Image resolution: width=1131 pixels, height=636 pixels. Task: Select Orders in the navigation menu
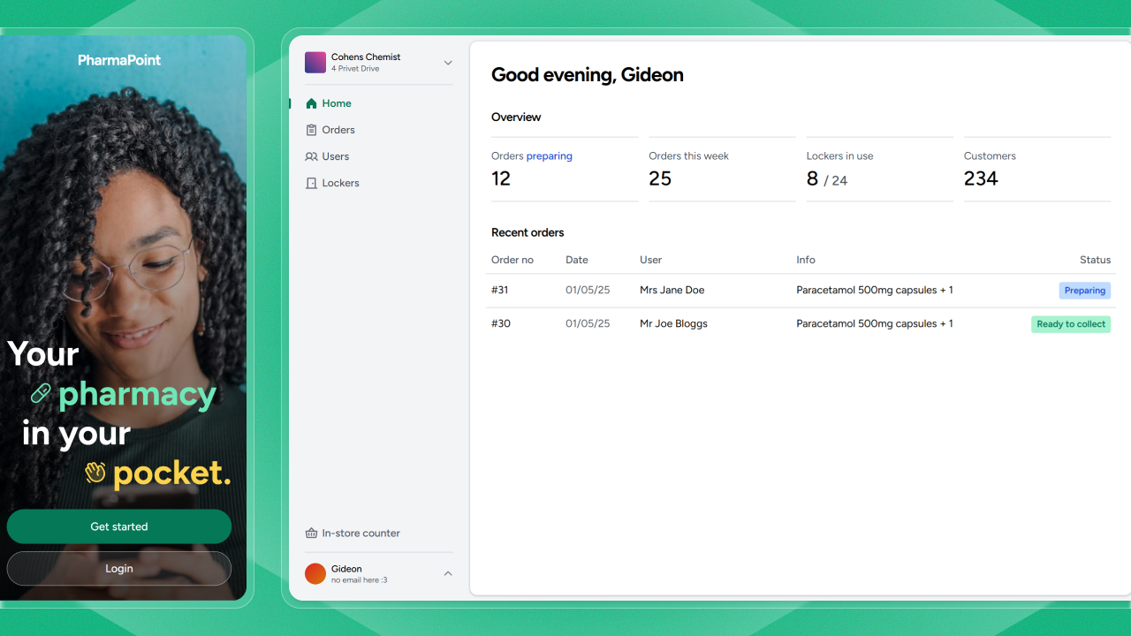click(338, 130)
